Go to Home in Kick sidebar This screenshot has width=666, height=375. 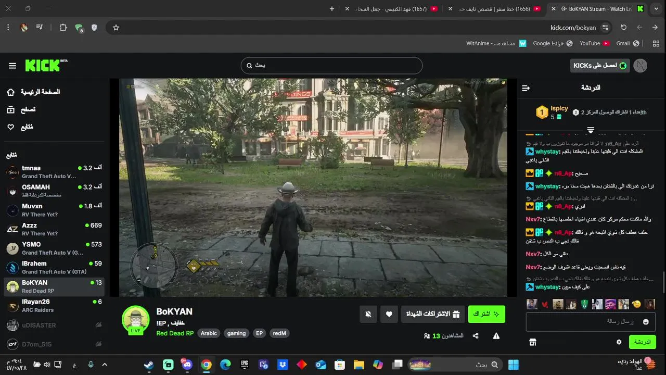click(34, 92)
